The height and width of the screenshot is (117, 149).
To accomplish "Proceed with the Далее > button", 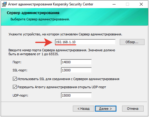I will pyautogui.click(x=106, y=109).
